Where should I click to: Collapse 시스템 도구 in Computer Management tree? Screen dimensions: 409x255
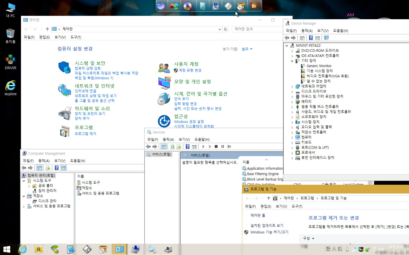point(24,180)
